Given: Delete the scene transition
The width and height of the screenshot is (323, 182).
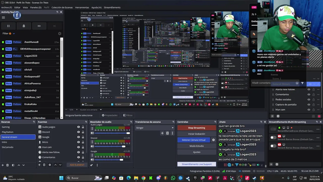Looking at the screenshot, I should [167, 133].
